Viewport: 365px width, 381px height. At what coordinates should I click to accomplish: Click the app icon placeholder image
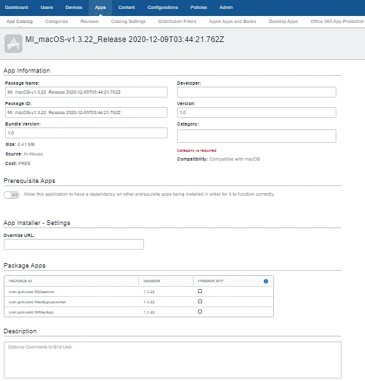coord(13,43)
